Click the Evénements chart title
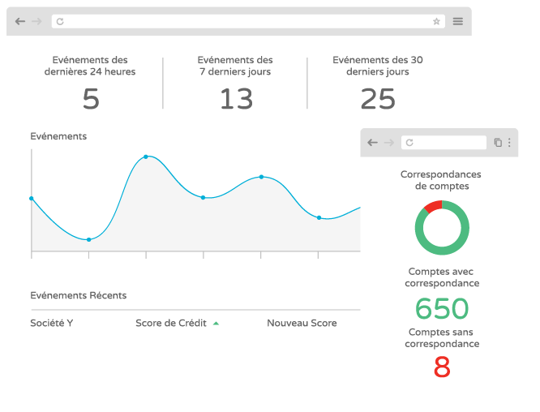 pyautogui.click(x=58, y=136)
